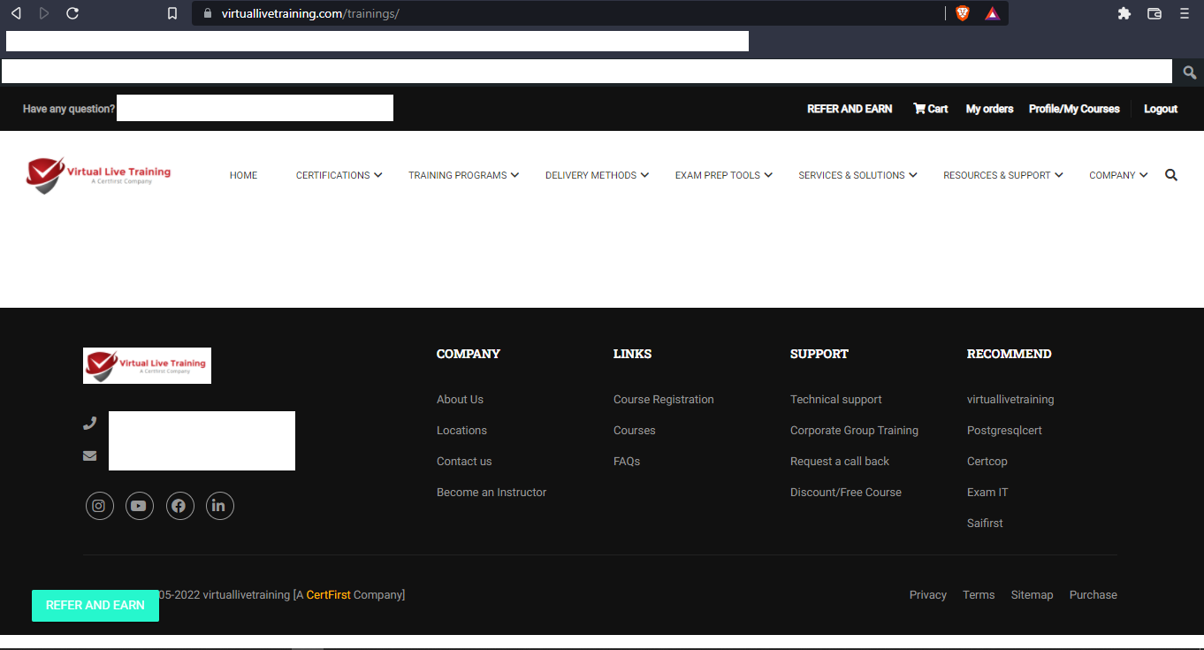Bookmark this page with the bookmark icon
Viewport: 1204px width, 650px height.
172,13
